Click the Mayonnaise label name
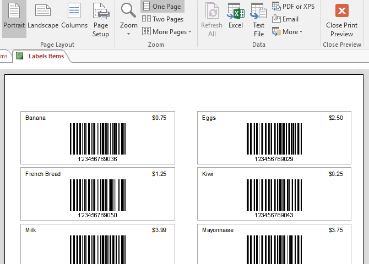 click(218, 230)
